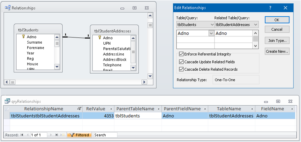The image size is (301, 142).
Task: Open ParentFieldName column filter dropdown
Action: tap(205, 109)
